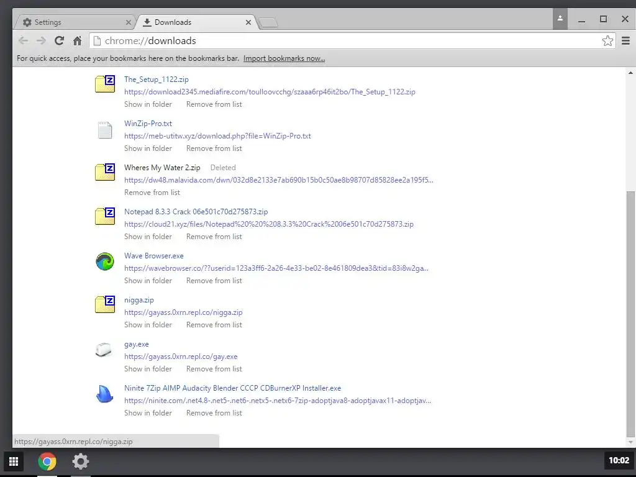Click the Wave Browser.exe icon

point(104,261)
